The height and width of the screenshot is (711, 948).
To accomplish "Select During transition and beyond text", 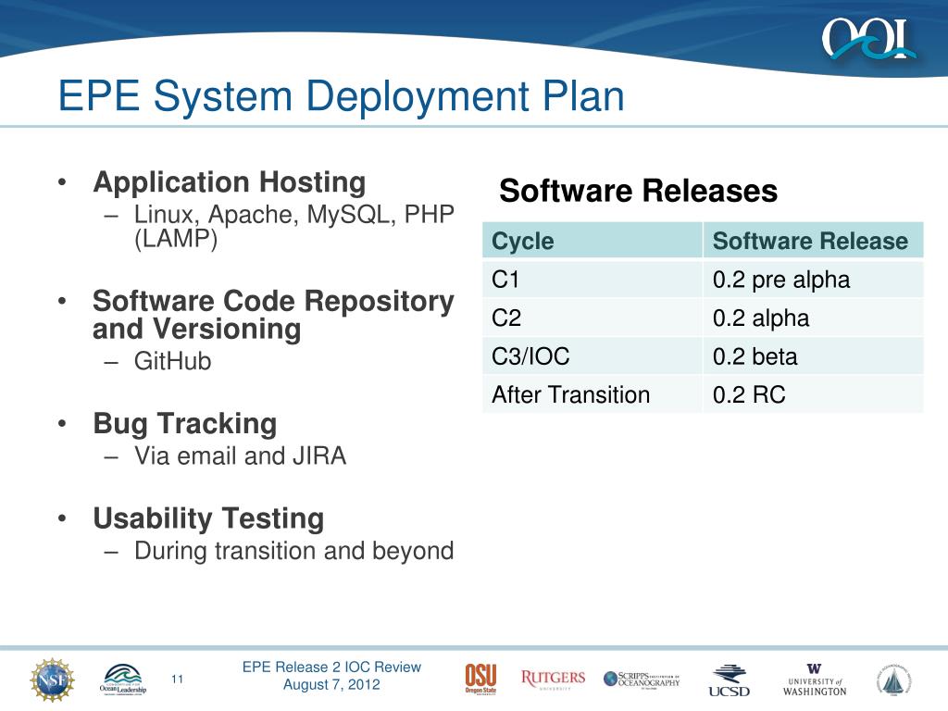I will pyautogui.click(x=293, y=551).
